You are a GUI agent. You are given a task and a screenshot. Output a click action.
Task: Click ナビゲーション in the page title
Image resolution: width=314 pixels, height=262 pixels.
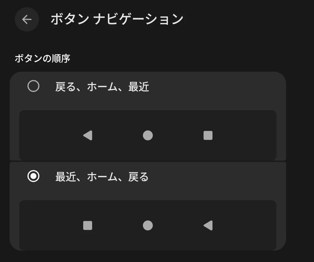pos(138,20)
